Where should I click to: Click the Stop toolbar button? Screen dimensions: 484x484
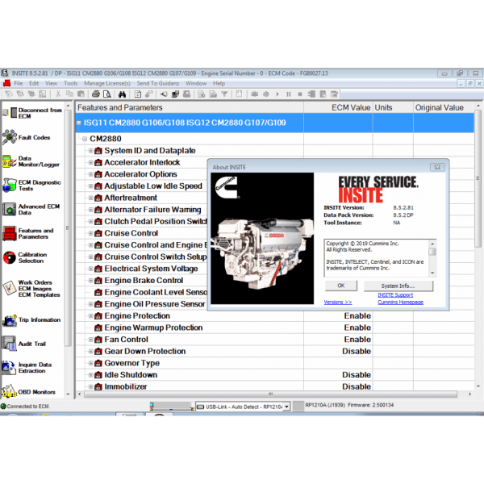point(300,94)
